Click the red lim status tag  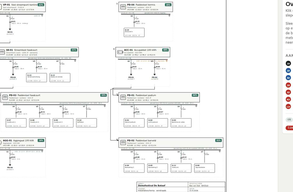(290, 128)
